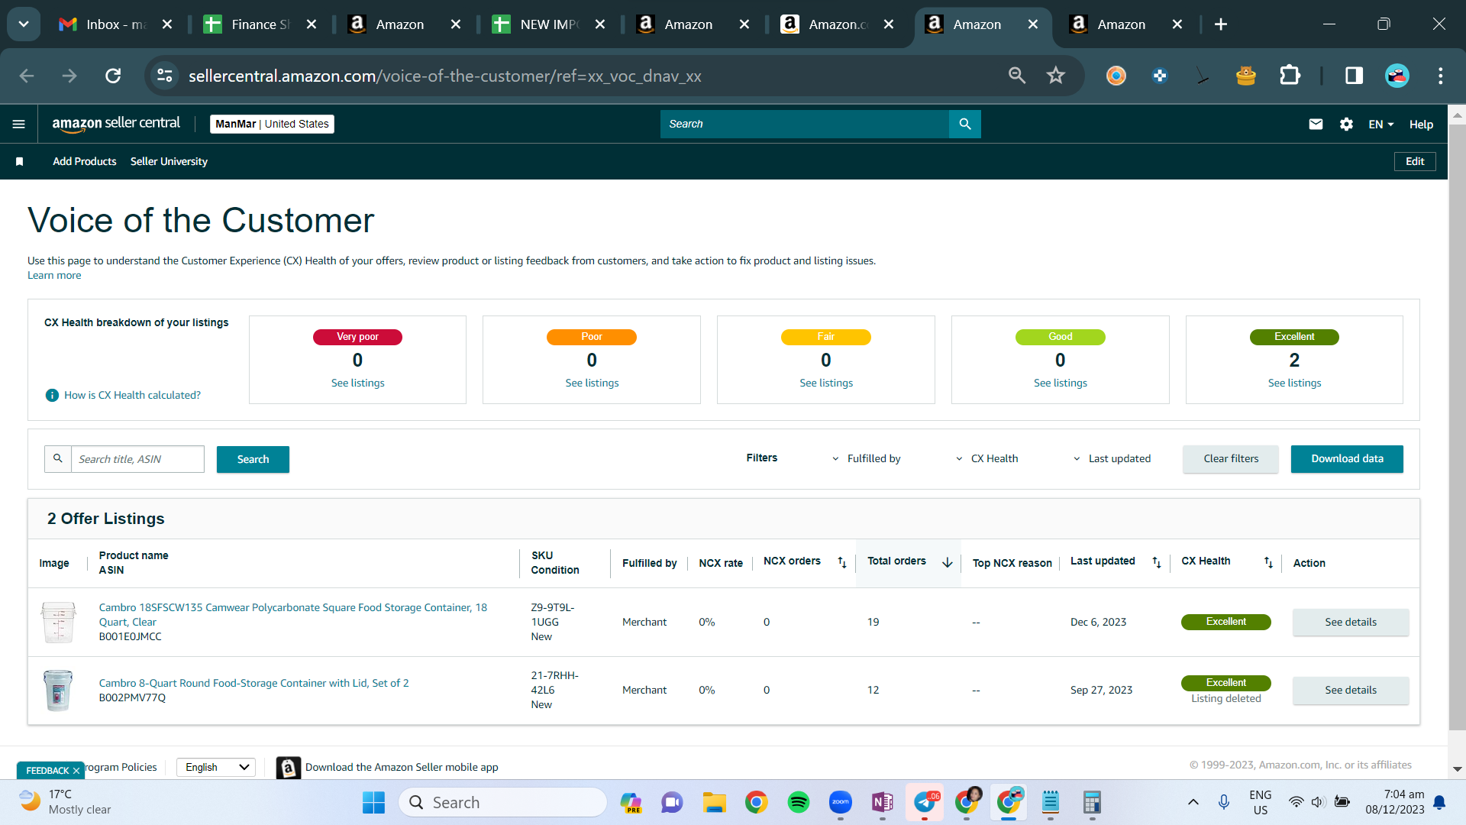Show hidden system tray icons

(1193, 802)
